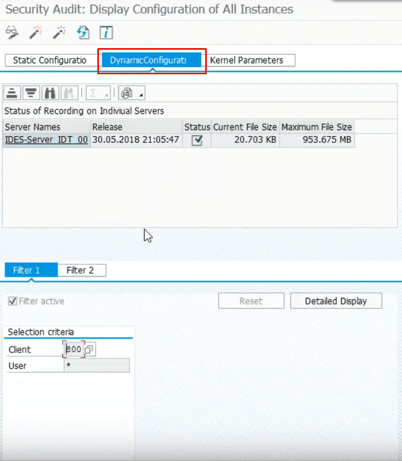Click the refresh document icon
The image size is (402, 461).
click(83, 32)
